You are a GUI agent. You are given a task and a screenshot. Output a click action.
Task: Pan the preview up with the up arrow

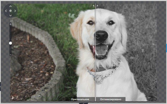click(10, 6)
